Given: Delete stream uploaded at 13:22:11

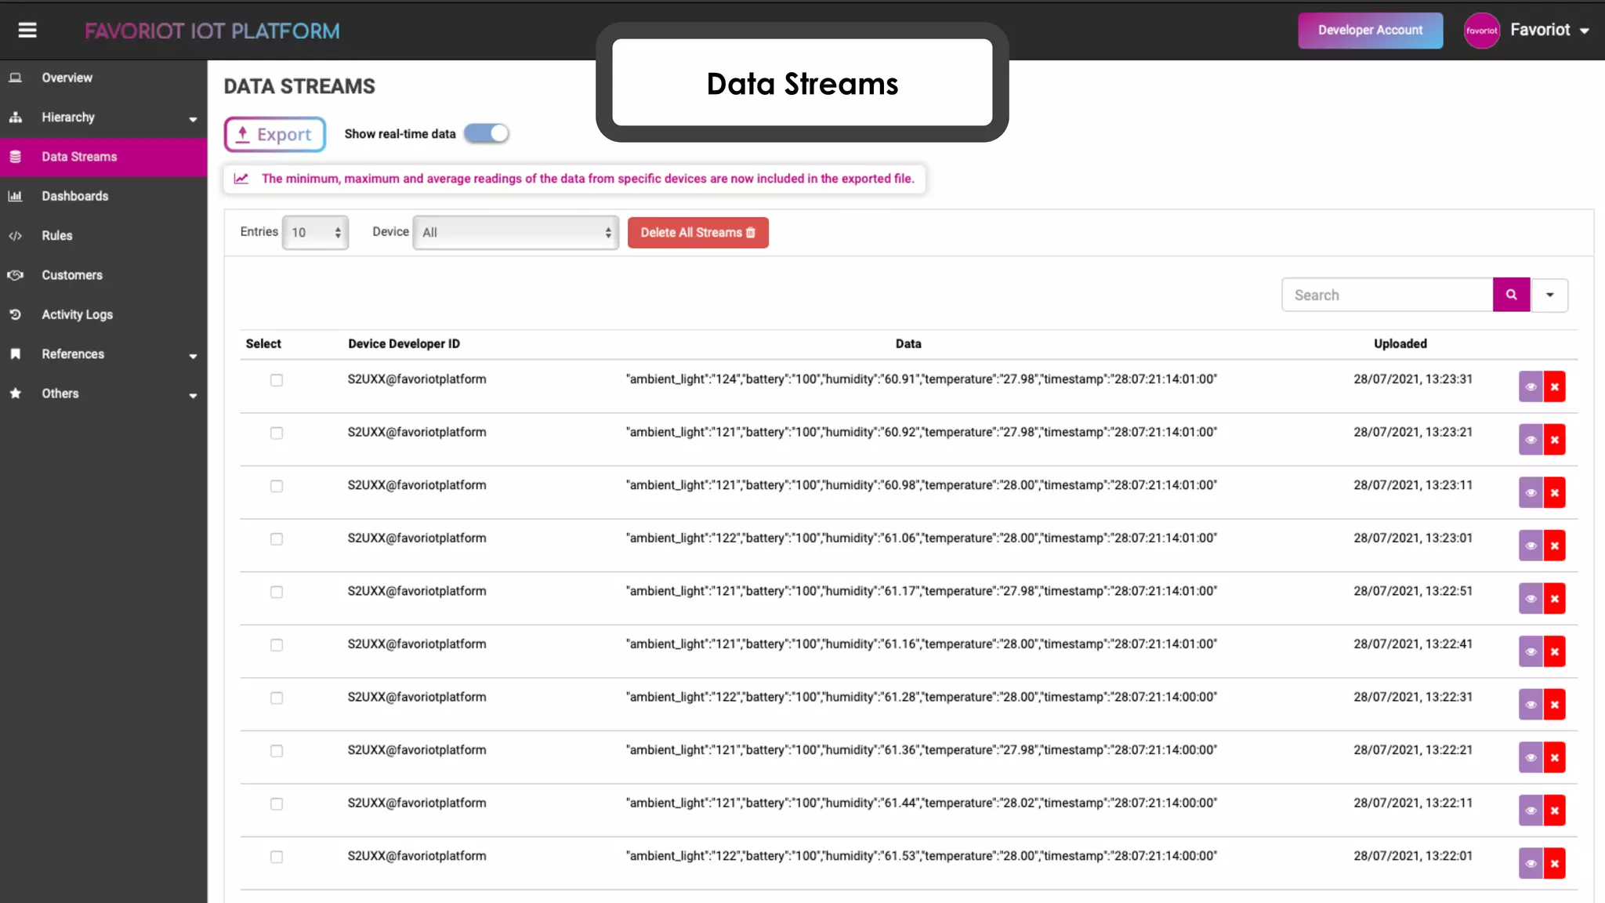Looking at the screenshot, I should click(1555, 811).
